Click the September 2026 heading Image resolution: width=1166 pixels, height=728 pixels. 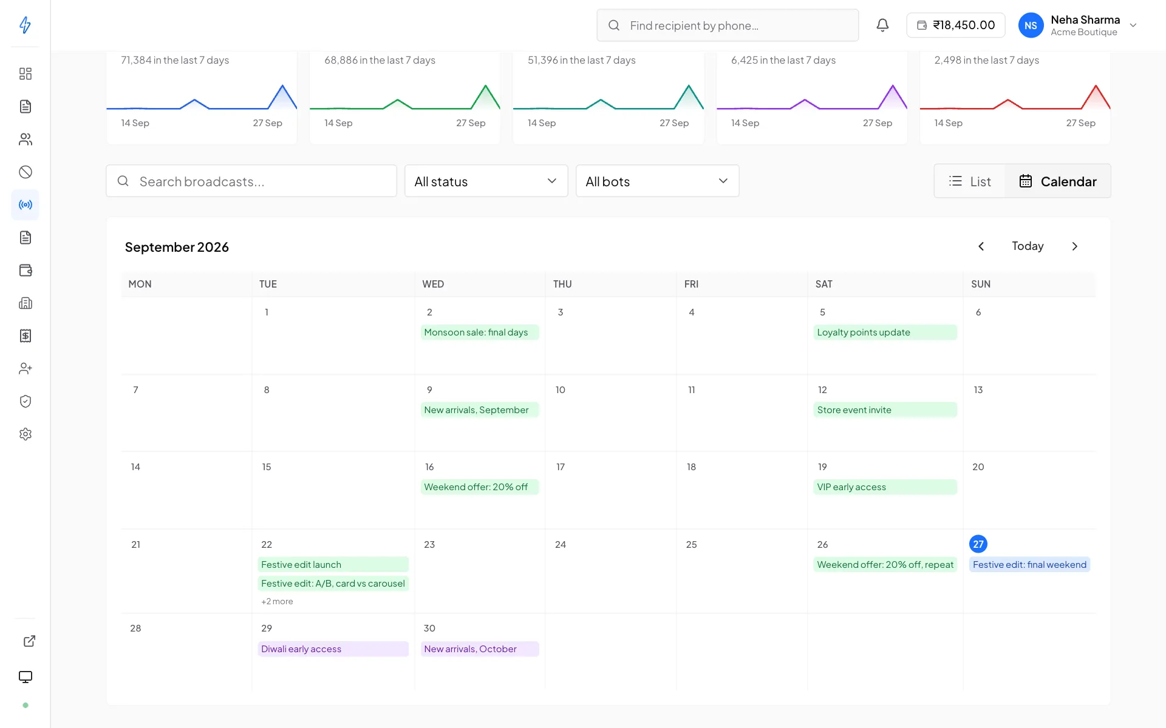pos(177,247)
